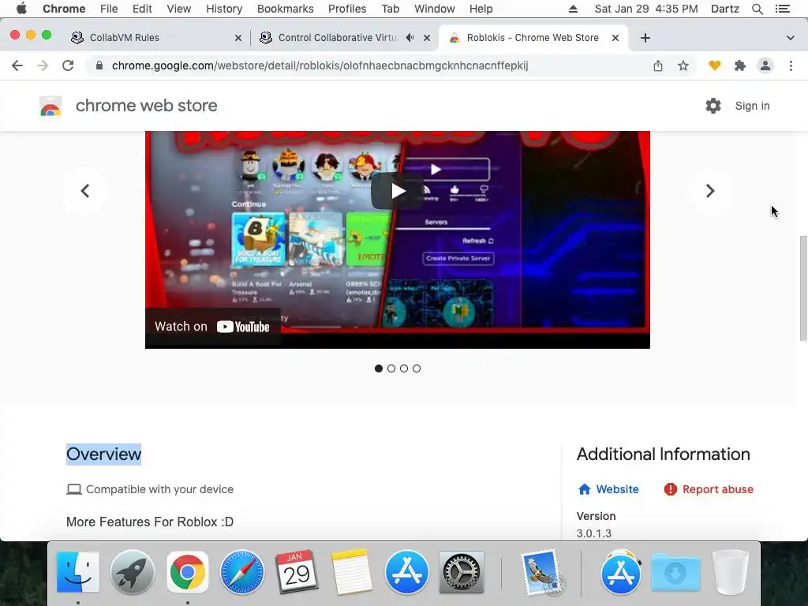Open Notes from the dock
Image resolution: width=808 pixels, height=606 pixels.
pyautogui.click(x=351, y=571)
